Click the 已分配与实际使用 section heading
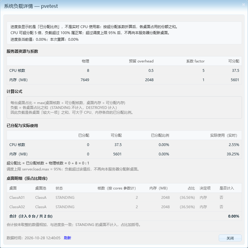 coord(22,126)
